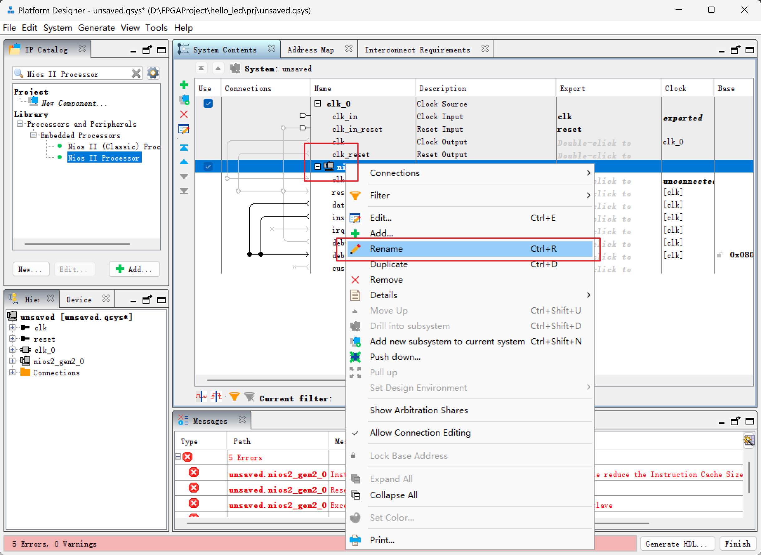Click the red X remove icon in left toolbar
The image size is (761, 555).
pos(184,114)
